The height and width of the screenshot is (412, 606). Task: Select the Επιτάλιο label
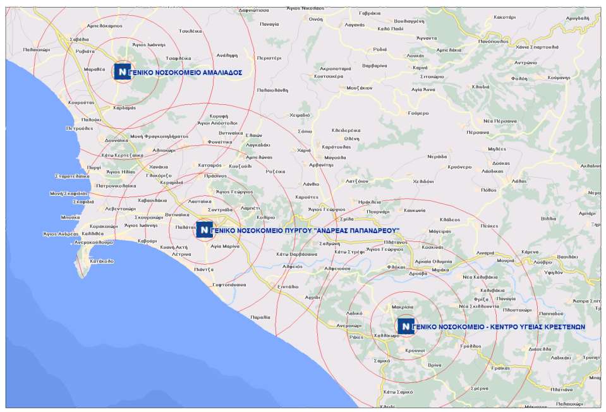click(x=288, y=287)
